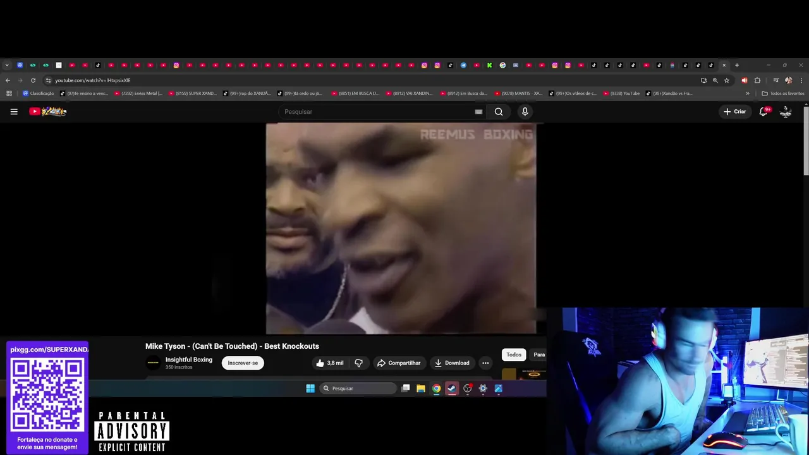
Task: Open more actions ellipsis under video
Action: 485,363
